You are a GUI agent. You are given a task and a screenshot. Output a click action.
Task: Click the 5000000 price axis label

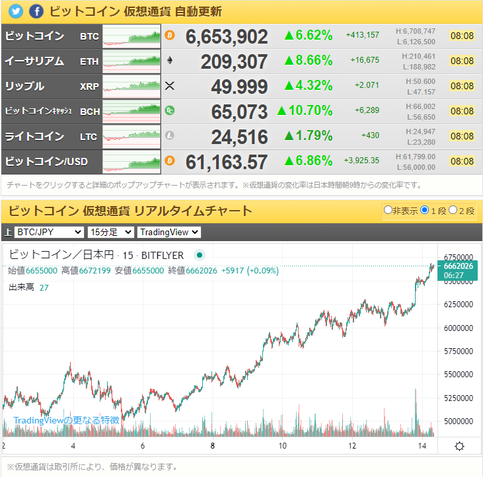pyautogui.click(x=459, y=421)
